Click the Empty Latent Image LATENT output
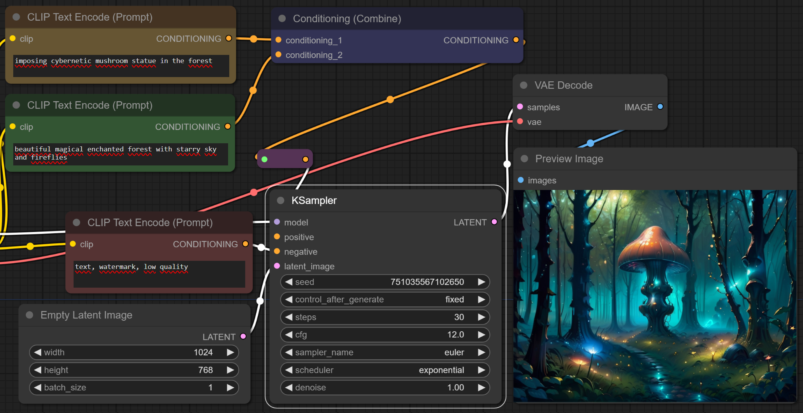Image resolution: width=803 pixels, height=413 pixels. point(243,336)
